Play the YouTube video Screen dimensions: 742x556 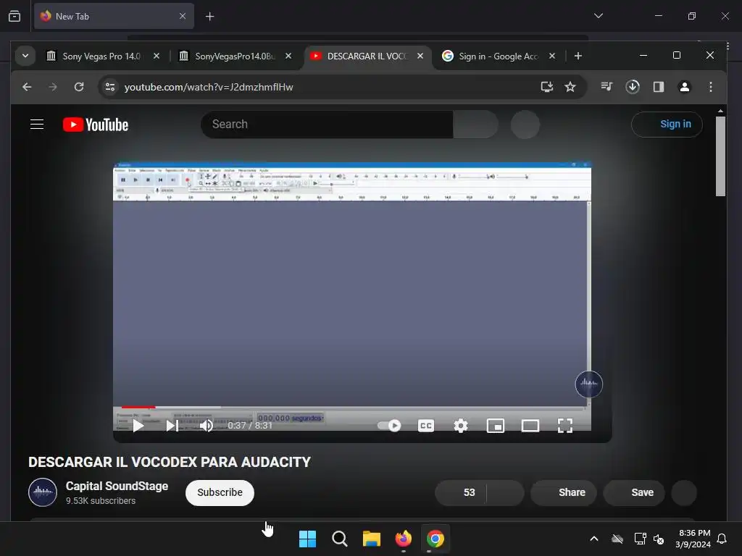138,426
